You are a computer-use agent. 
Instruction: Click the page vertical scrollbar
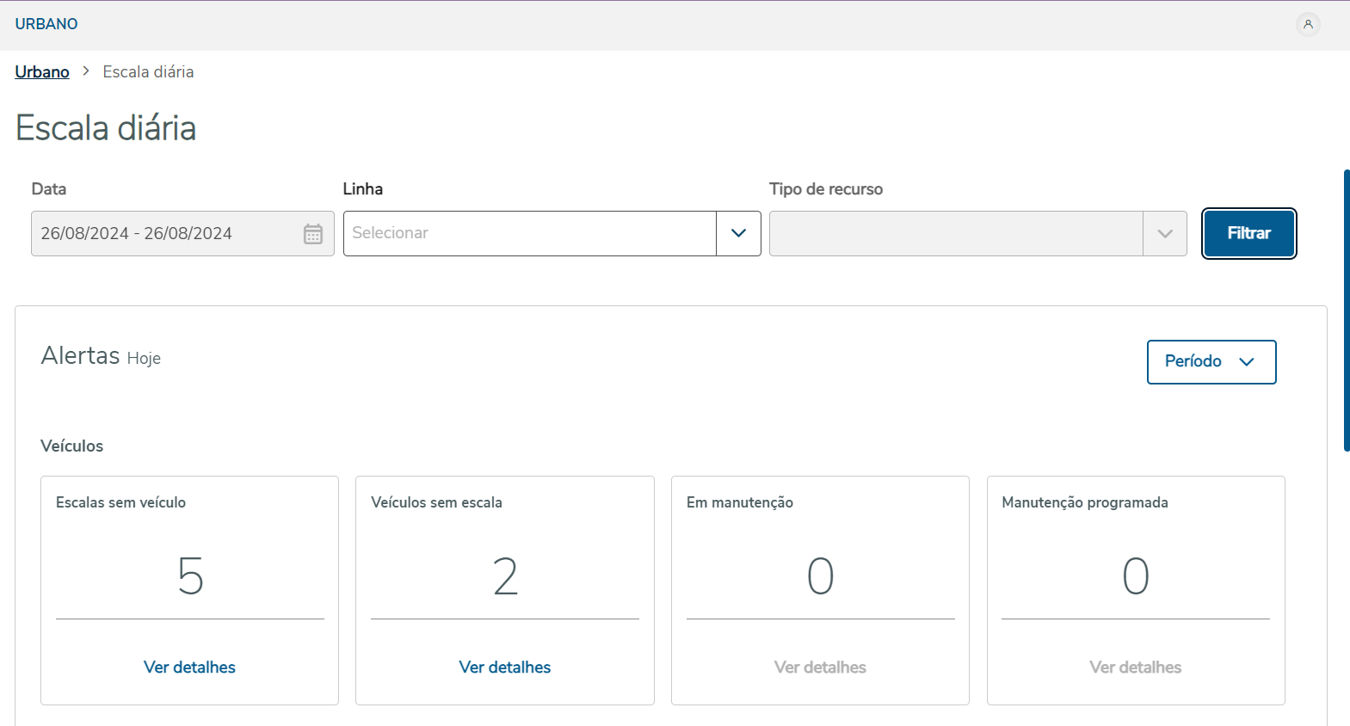(1346, 310)
